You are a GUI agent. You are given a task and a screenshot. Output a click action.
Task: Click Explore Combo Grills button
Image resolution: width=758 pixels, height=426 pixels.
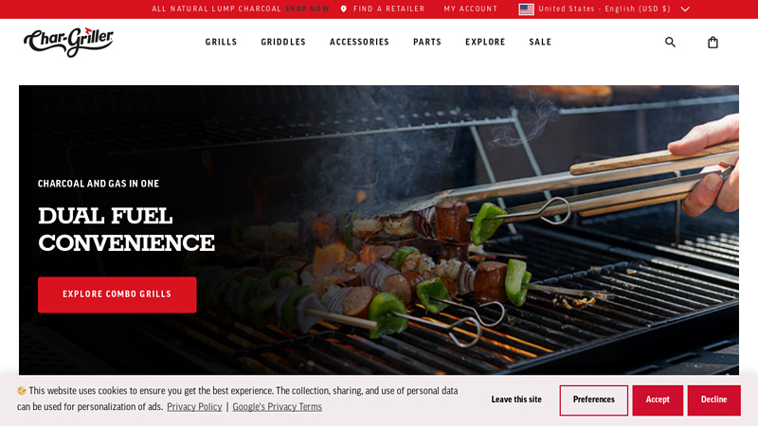pos(117,294)
